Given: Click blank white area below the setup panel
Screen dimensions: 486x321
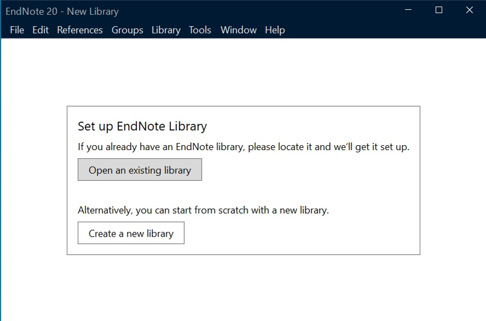Looking at the screenshot, I should click(243, 288).
